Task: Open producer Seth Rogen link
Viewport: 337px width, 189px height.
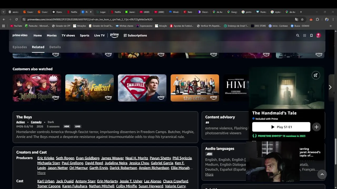Action: click(x=65, y=158)
